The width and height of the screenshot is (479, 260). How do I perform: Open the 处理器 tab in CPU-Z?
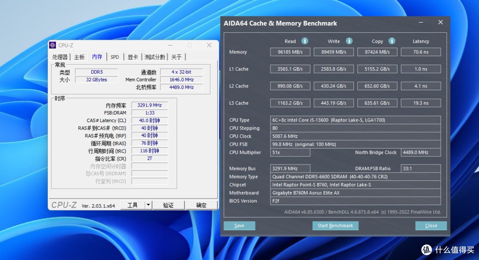60,57
